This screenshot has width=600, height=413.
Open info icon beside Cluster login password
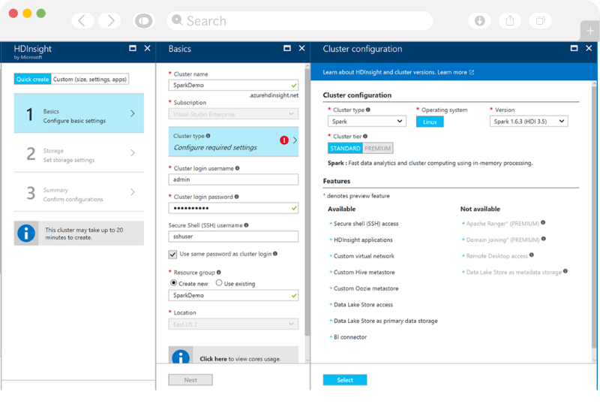coord(236,197)
